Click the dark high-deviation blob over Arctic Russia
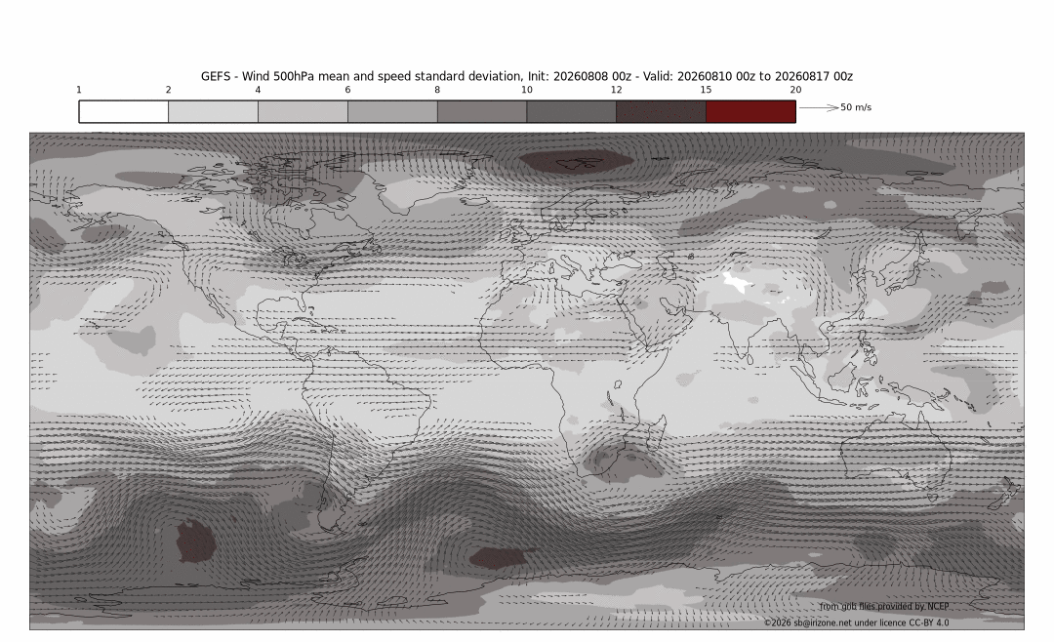The height and width of the screenshot is (642, 1054). tap(577, 161)
